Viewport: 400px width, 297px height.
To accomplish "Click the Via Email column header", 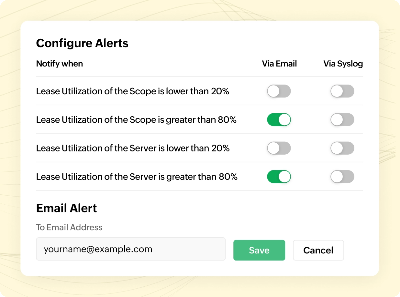I will tap(279, 64).
